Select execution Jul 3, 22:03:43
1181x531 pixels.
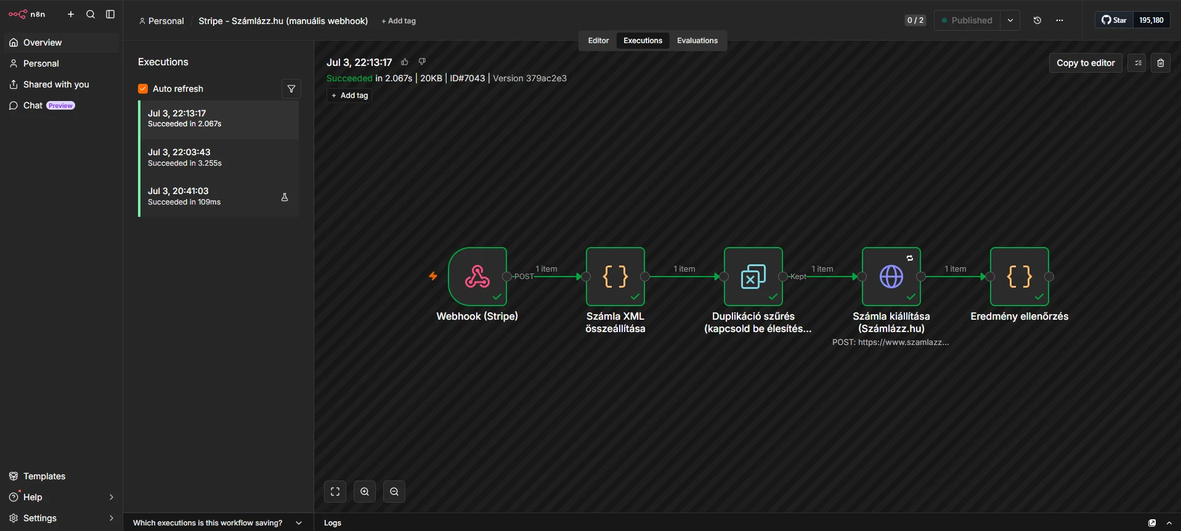219,158
